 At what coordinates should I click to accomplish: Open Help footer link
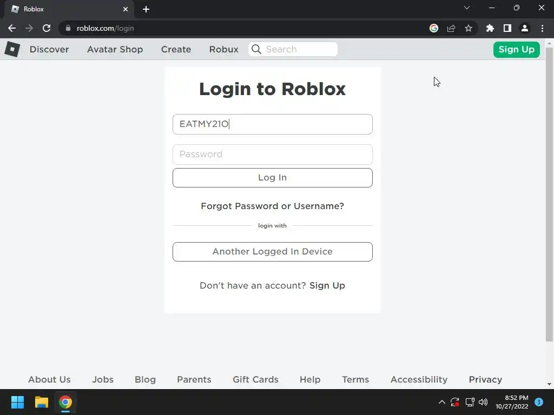[x=310, y=379]
